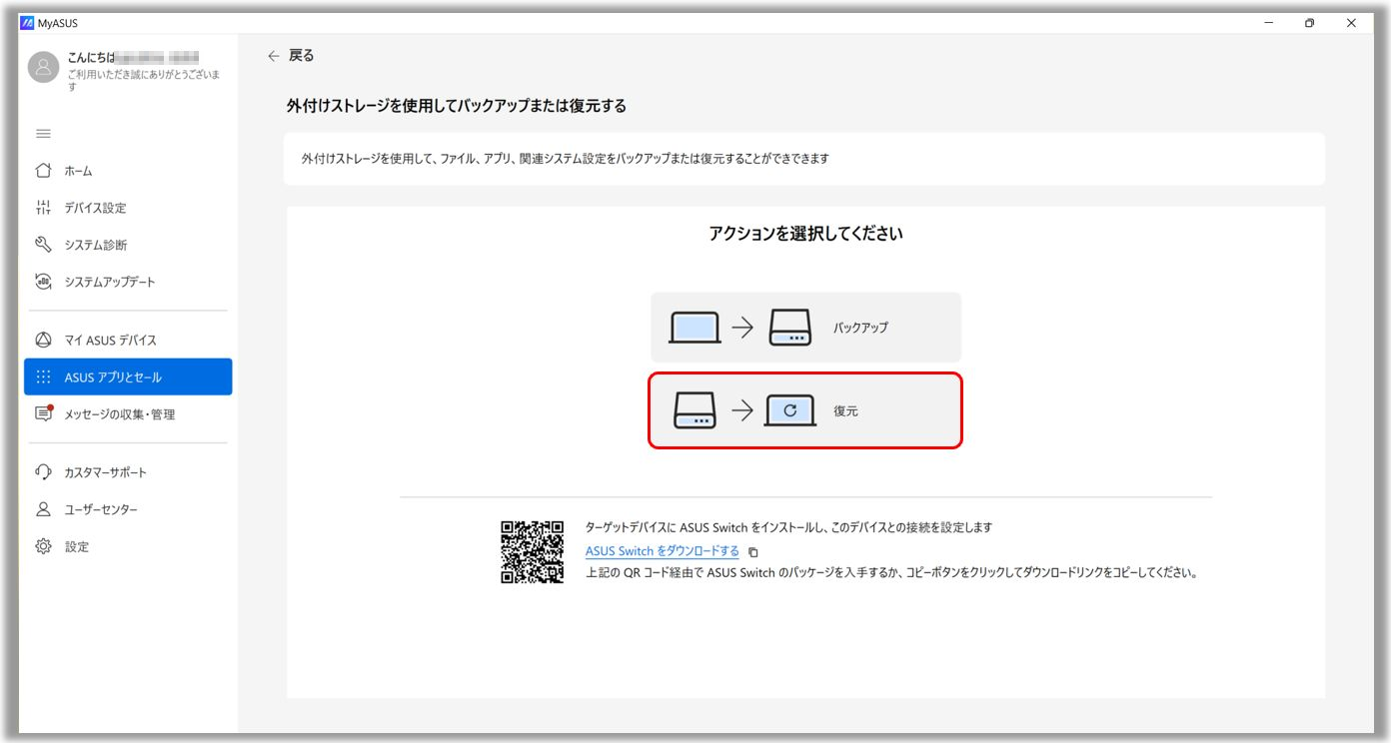Screen dimensions: 1391x743
Task: Open ユーザーセンター in the sidebar
Action: point(128,509)
